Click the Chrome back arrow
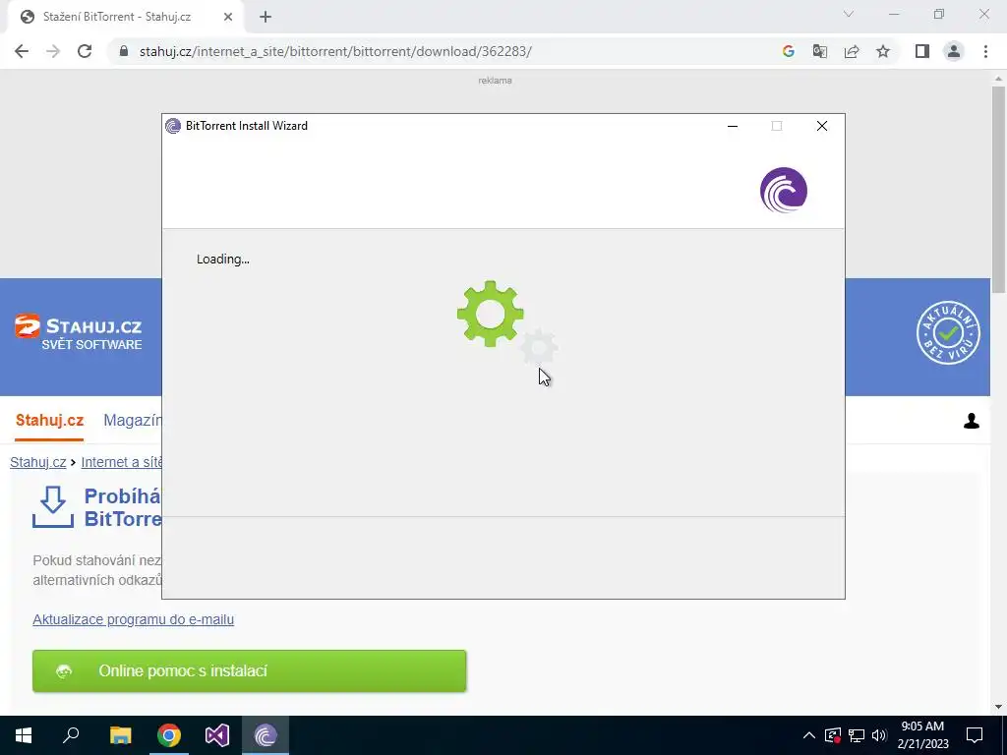This screenshot has height=755, width=1007. coord(22,51)
